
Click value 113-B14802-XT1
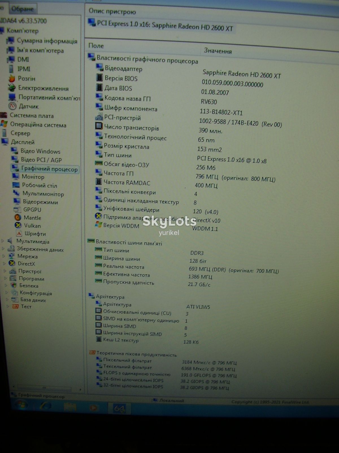point(221,112)
